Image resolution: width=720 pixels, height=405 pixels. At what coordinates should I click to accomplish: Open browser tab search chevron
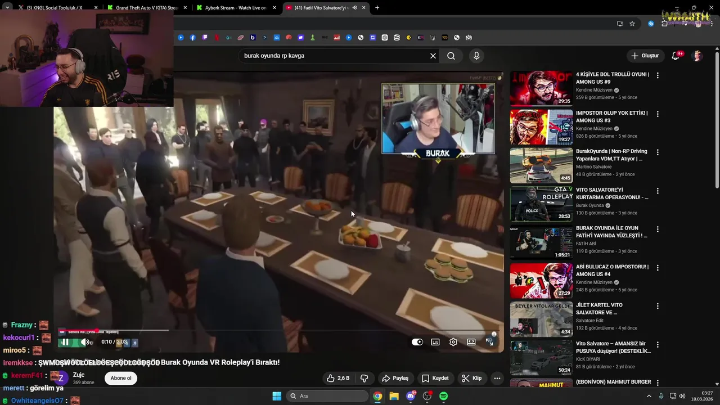7,8
